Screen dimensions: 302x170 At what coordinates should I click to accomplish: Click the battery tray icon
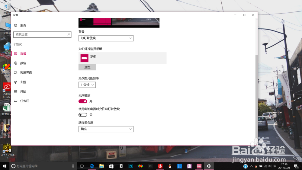[x=261, y=166]
